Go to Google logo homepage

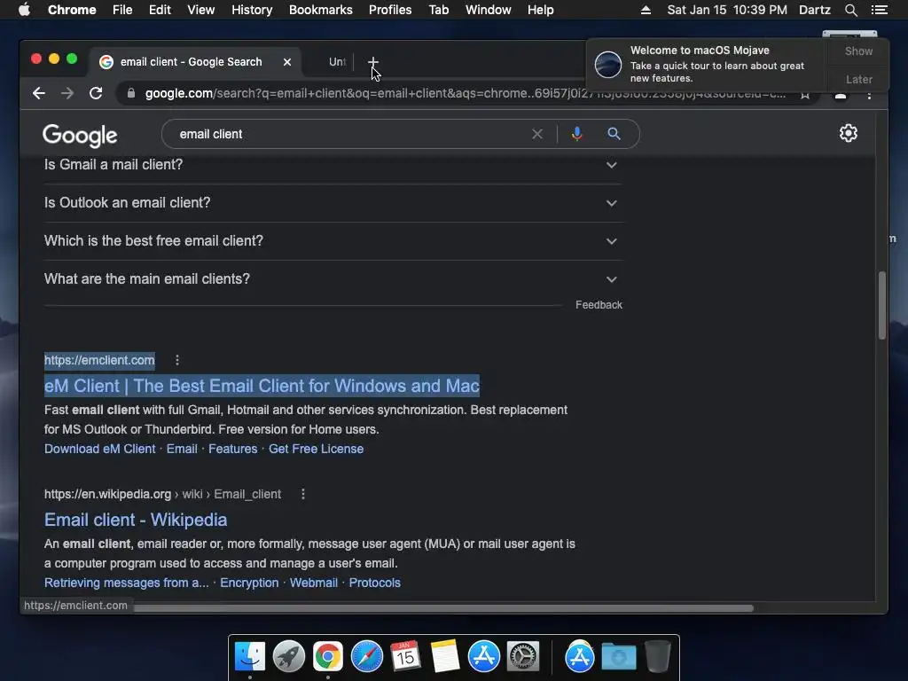[80, 136]
